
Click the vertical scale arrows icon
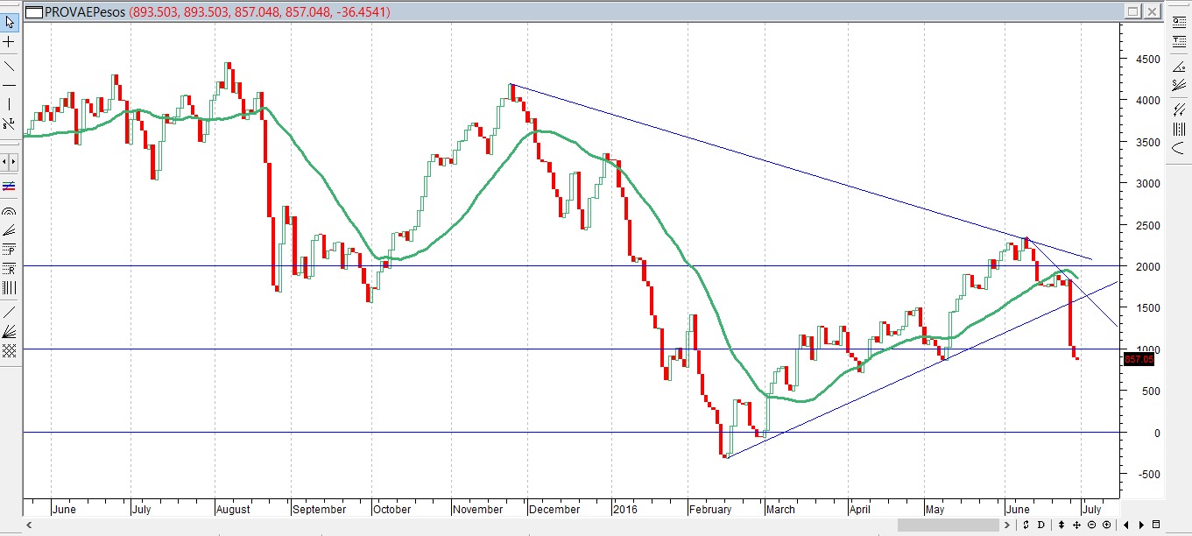pos(1062,525)
